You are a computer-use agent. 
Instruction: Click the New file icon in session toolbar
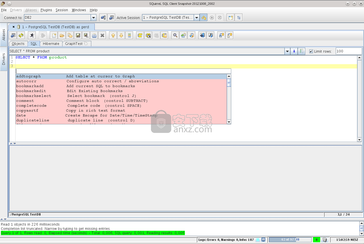coord(54,35)
